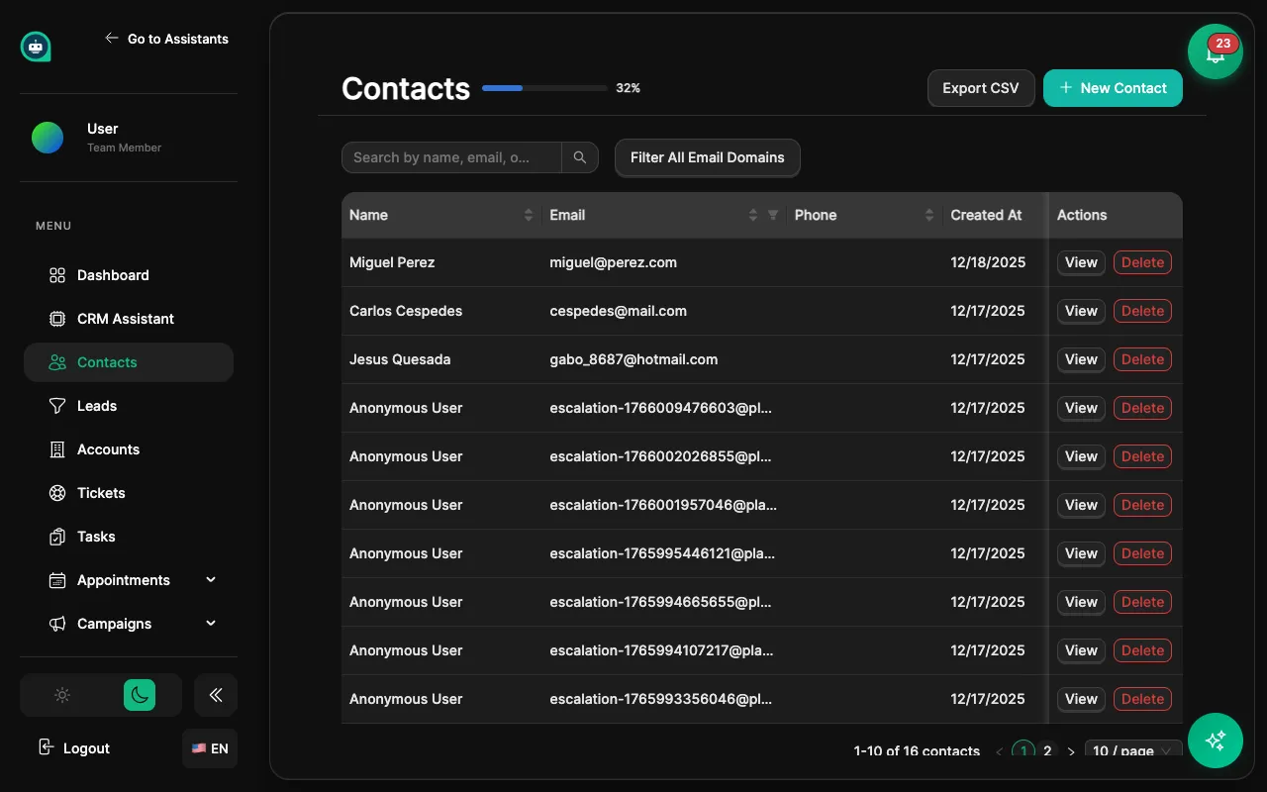The image size is (1267, 792).
Task: Delete Jesus Quesada contact
Action: click(x=1142, y=359)
